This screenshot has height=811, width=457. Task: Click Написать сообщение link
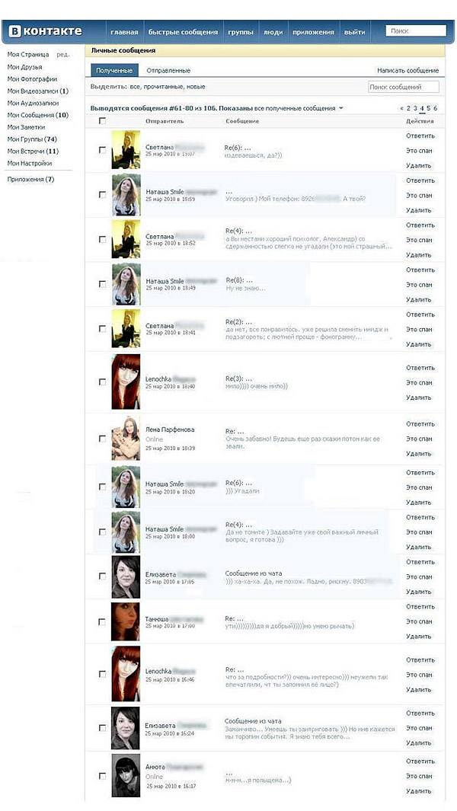point(407,70)
